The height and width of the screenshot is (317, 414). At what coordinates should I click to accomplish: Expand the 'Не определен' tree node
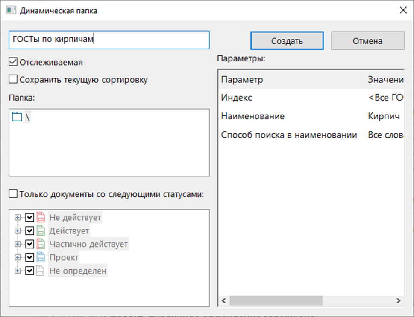pyautogui.click(x=18, y=271)
